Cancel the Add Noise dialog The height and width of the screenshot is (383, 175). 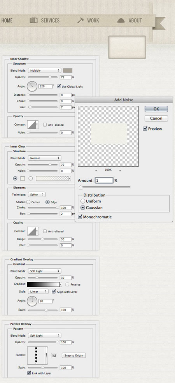click(x=156, y=118)
